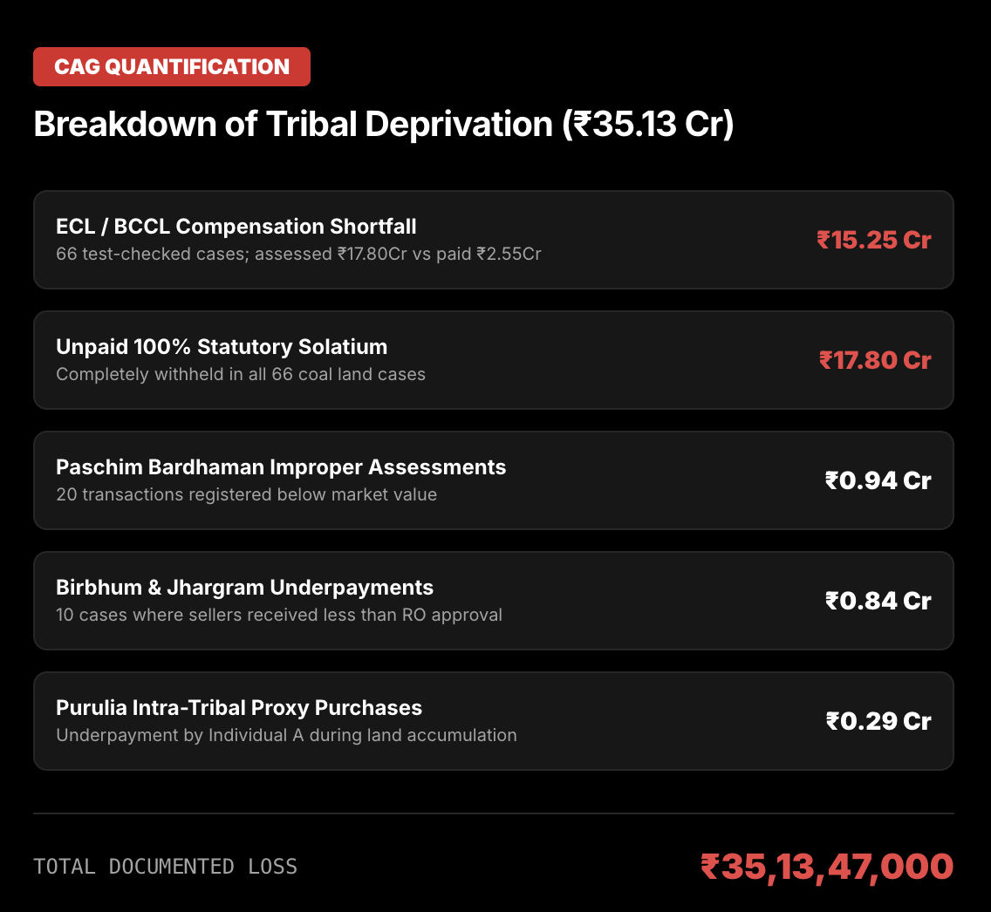Click the ₹35,13,47,000 total figure
Viewport: 991px width, 912px height.
pos(827,867)
